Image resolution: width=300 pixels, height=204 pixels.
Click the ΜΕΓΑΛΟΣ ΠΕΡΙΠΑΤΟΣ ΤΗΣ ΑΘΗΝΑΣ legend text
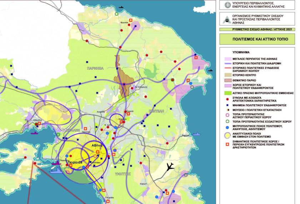pyautogui.click(x=255, y=59)
